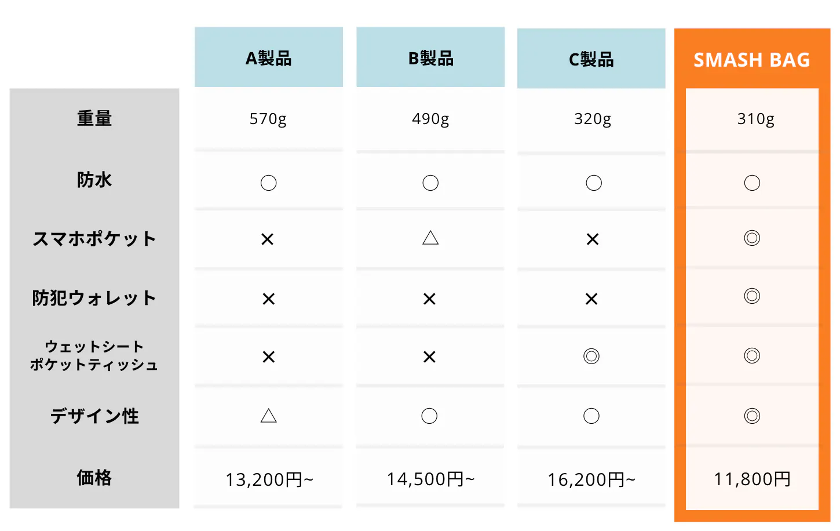The width and height of the screenshot is (840, 531).
Task: Click the 価格 row label
Action: [94, 478]
